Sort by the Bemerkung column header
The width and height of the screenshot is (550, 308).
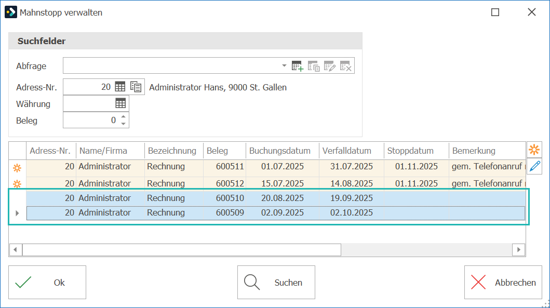tap(487, 151)
